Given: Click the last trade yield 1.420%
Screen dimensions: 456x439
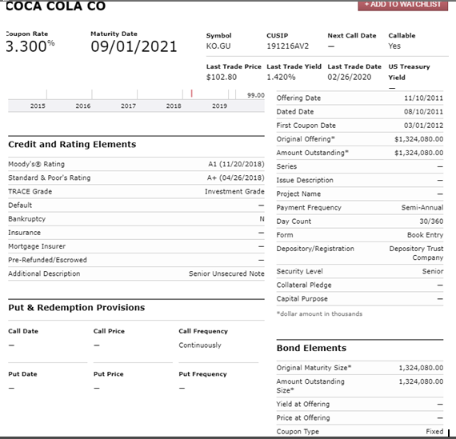Looking at the screenshot, I should [281, 77].
